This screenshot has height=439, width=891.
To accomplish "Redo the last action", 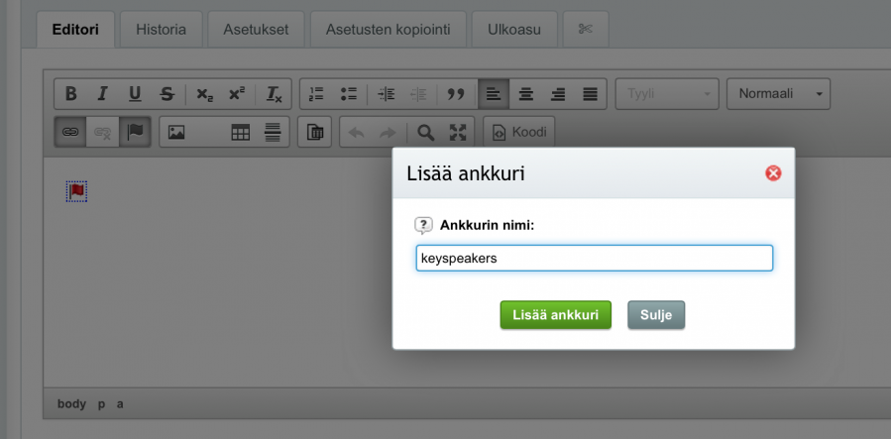I will (x=389, y=132).
